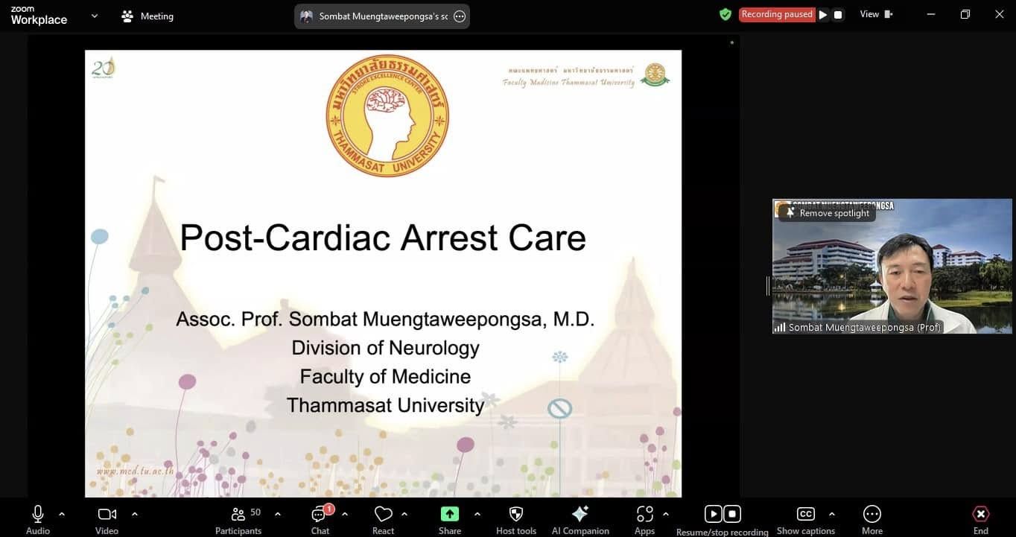This screenshot has width=1016, height=537.
Task: Click the Meeting tab at top
Action: (147, 16)
